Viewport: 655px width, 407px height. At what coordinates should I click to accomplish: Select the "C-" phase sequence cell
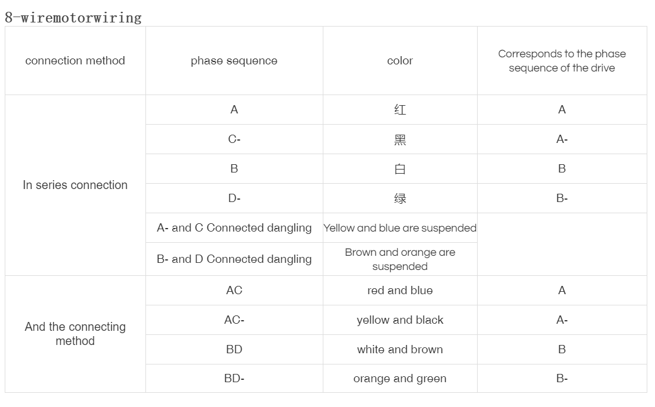pos(234,139)
